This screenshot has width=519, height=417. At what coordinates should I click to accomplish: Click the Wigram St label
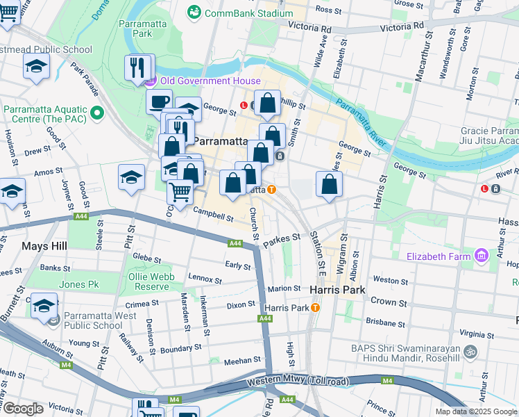point(342,254)
